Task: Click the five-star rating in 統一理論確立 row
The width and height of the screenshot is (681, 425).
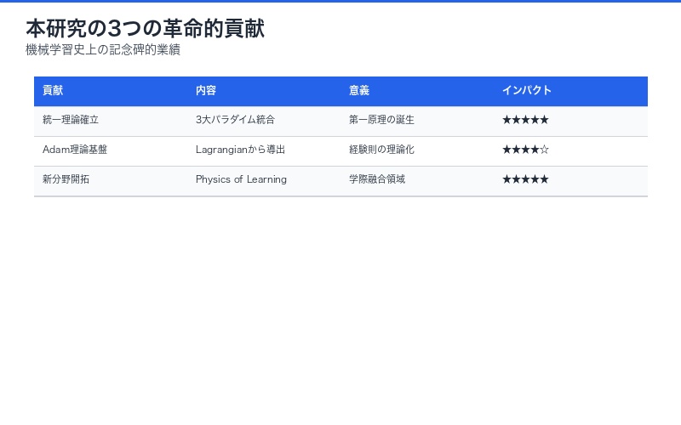Action: coord(525,121)
